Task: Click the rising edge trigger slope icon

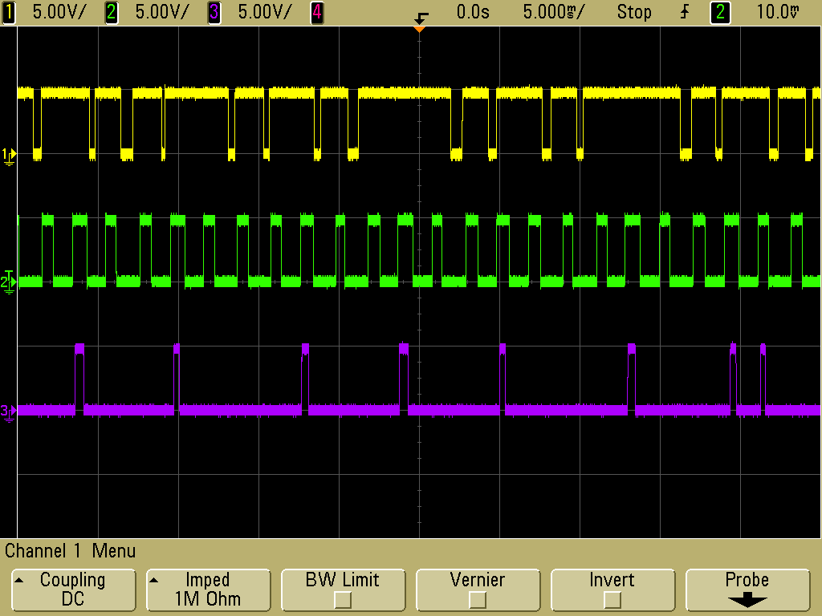Action: tap(685, 12)
